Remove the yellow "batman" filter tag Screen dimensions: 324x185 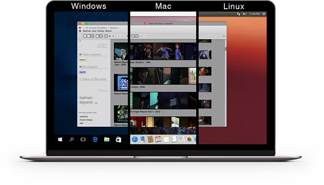click(x=82, y=60)
